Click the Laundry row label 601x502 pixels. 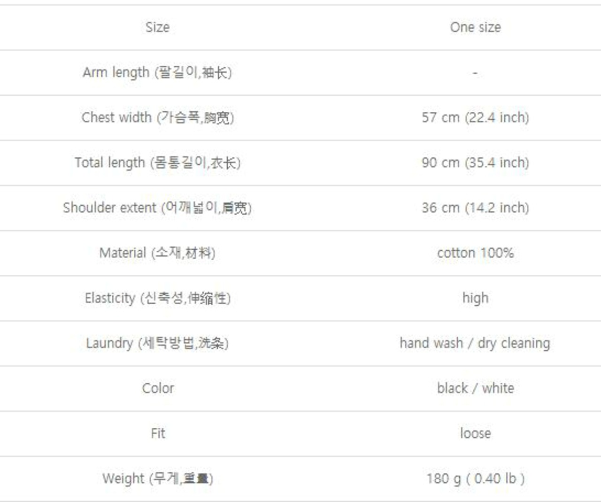pyautogui.click(x=157, y=343)
